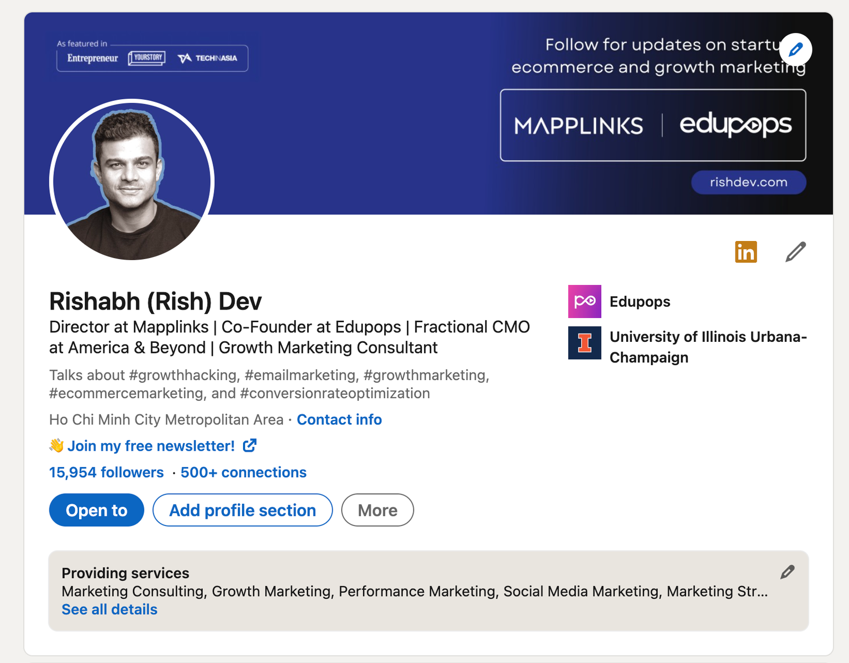This screenshot has height=663, width=849.
Task: Click the Talks about hashtags line
Action: pyautogui.click(x=269, y=384)
